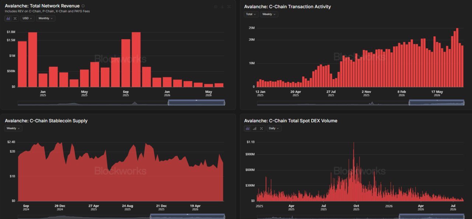The width and height of the screenshot is (472, 219).
Task: Open the Weekly dropdown on Stablecoin Supply
Action: pyautogui.click(x=13, y=128)
